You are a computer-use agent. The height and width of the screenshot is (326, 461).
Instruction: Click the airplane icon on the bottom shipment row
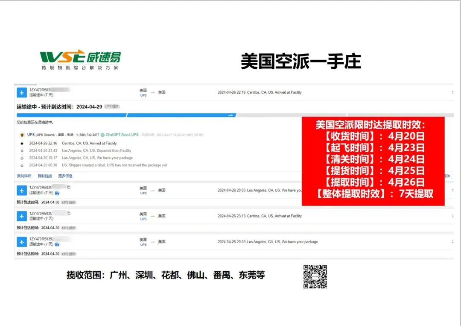[22, 242]
